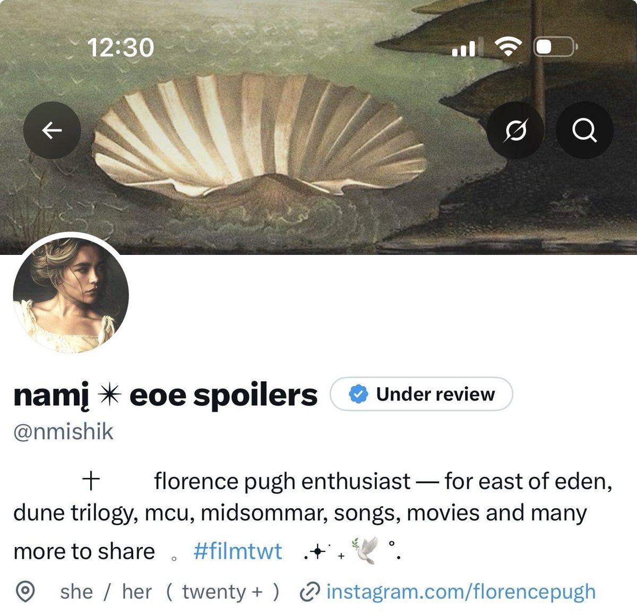
Task: Tap the back arrow button
Action: click(52, 130)
